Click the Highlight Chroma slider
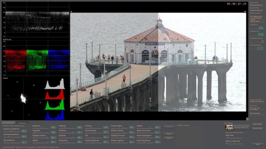266x149 pixels. pos(119,138)
